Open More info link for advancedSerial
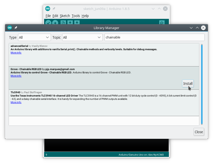The width and height of the screenshot is (213, 163). coord(16,53)
